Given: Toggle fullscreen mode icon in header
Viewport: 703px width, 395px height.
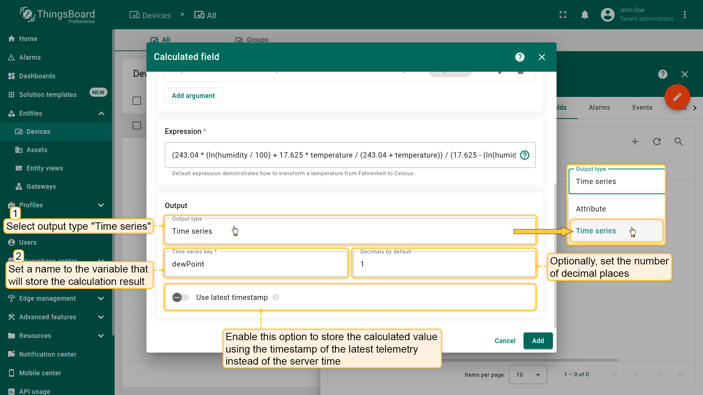Looking at the screenshot, I should click(563, 15).
